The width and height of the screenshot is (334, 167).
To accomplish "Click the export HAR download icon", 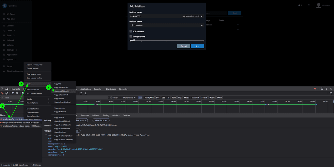I will point(85,93).
